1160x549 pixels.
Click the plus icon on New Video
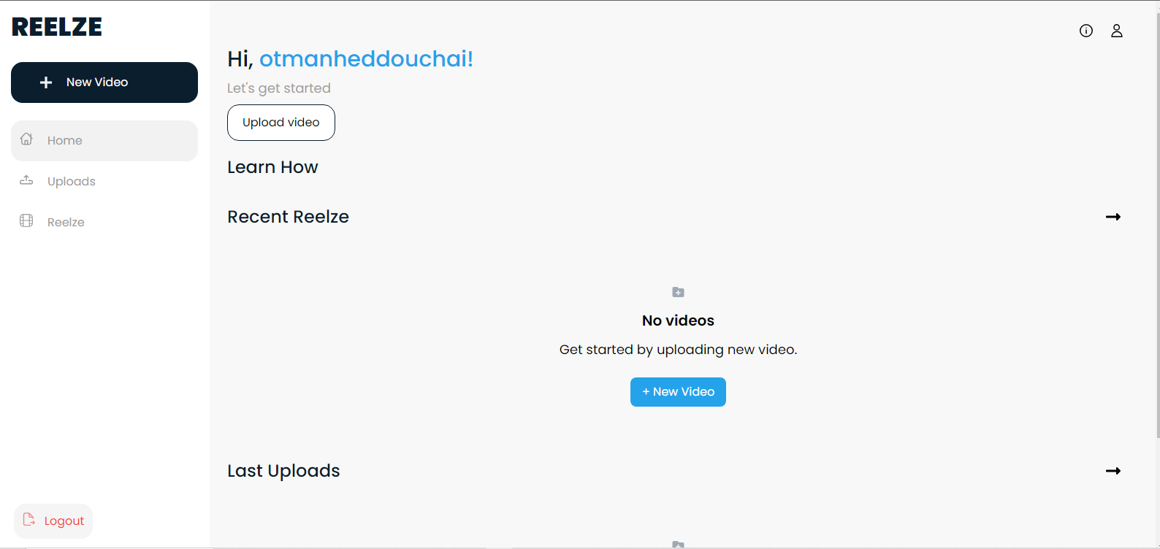pos(46,82)
